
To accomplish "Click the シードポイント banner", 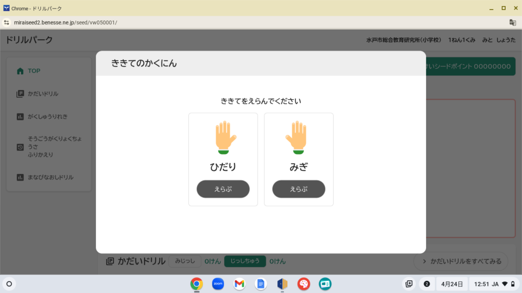I will click(471, 66).
